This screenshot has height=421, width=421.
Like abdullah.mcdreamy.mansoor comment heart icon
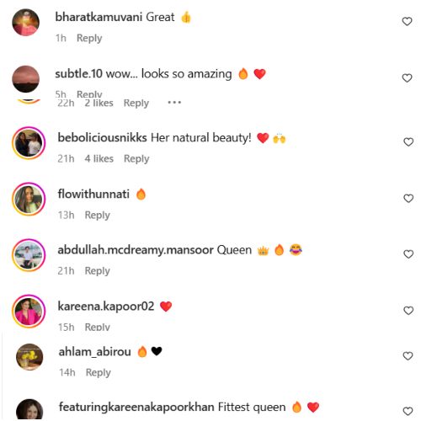coord(408,254)
